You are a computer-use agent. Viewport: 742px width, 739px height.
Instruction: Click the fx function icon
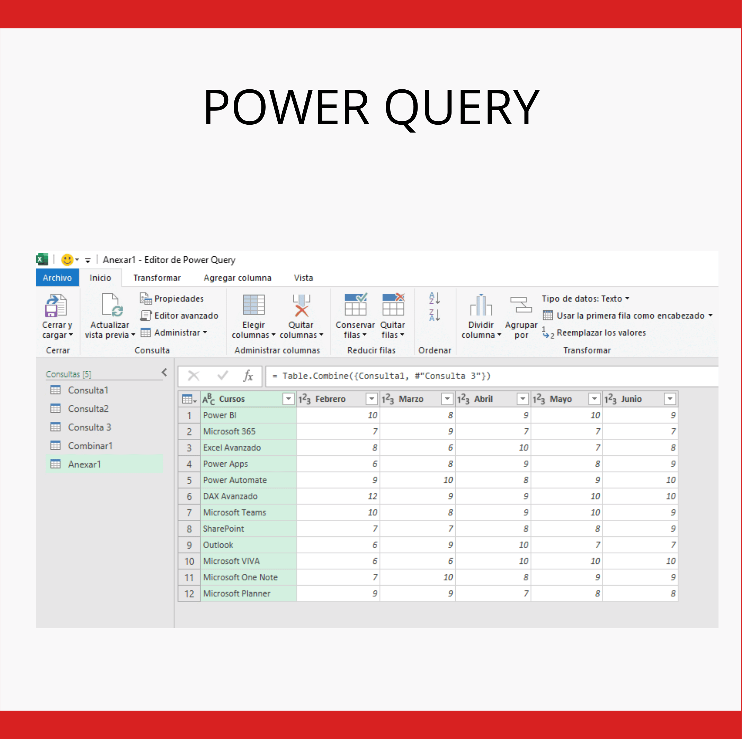tap(249, 376)
